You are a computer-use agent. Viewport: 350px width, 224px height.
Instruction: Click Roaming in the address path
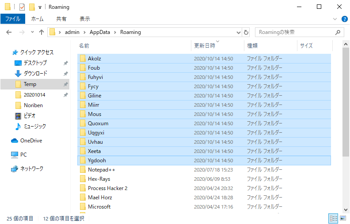[130, 32]
